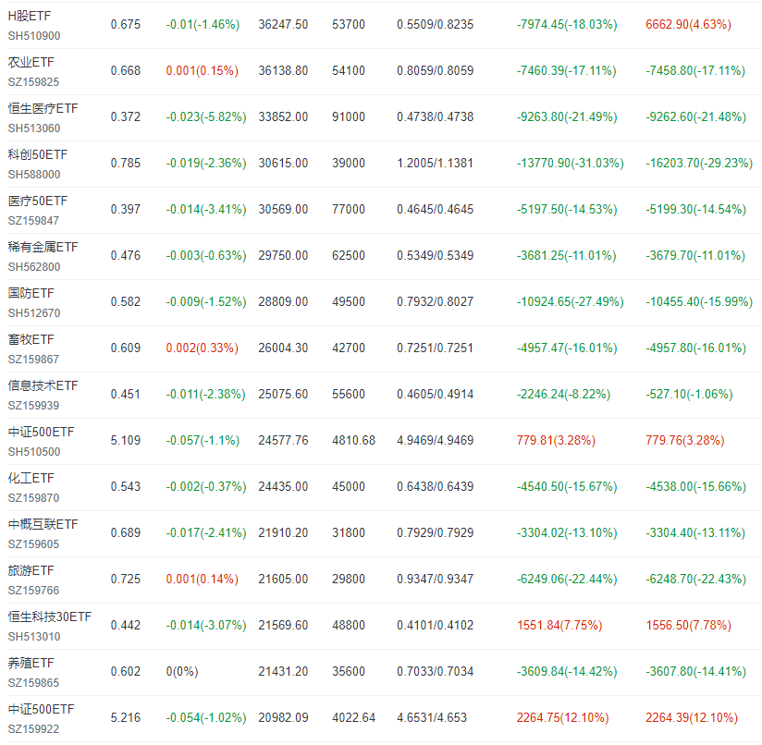762x745 pixels.
Task: Open the 中概互联ETF fund name
Action: 43,524
